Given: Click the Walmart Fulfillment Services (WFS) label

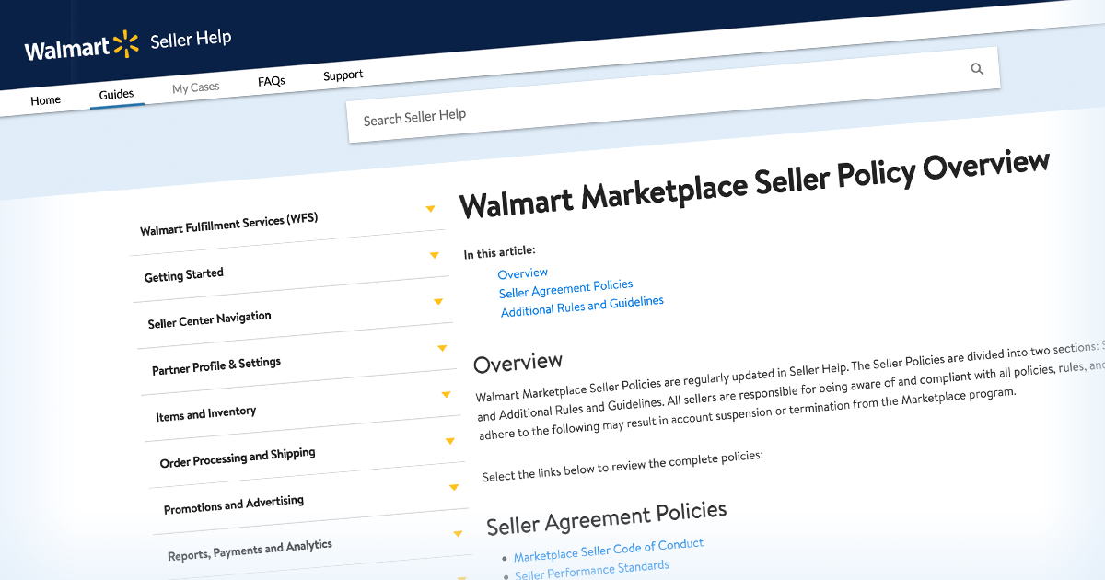Looking at the screenshot, I should [x=229, y=224].
